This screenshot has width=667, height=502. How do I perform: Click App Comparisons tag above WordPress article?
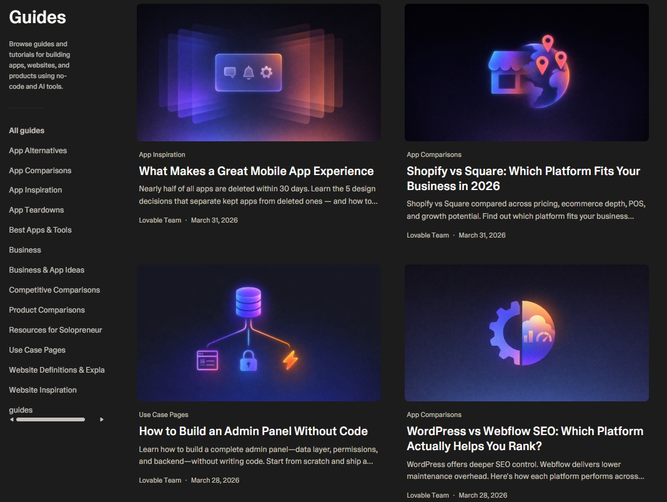434,415
